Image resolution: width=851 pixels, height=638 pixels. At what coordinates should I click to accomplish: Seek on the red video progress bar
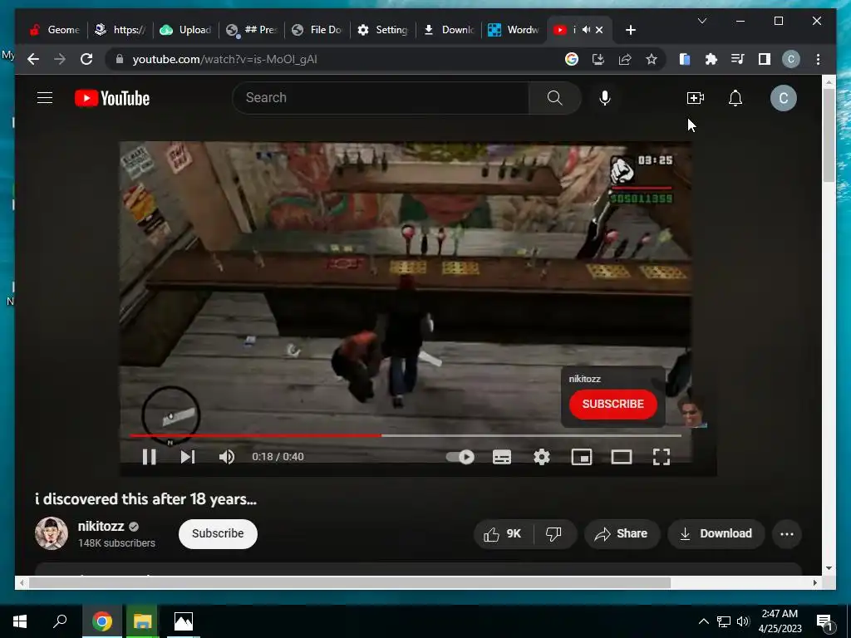405,435
